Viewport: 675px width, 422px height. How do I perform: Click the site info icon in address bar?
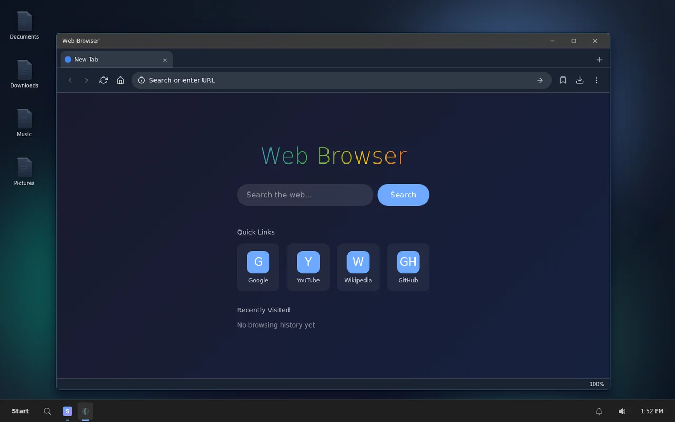coord(141,80)
